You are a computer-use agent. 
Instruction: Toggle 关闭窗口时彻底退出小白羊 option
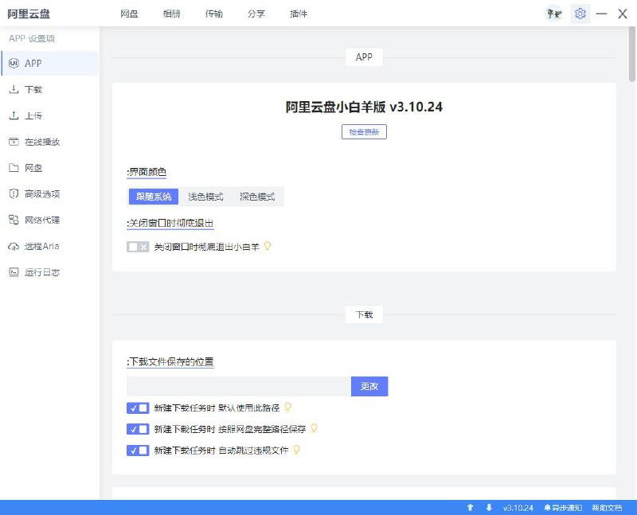(137, 247)
